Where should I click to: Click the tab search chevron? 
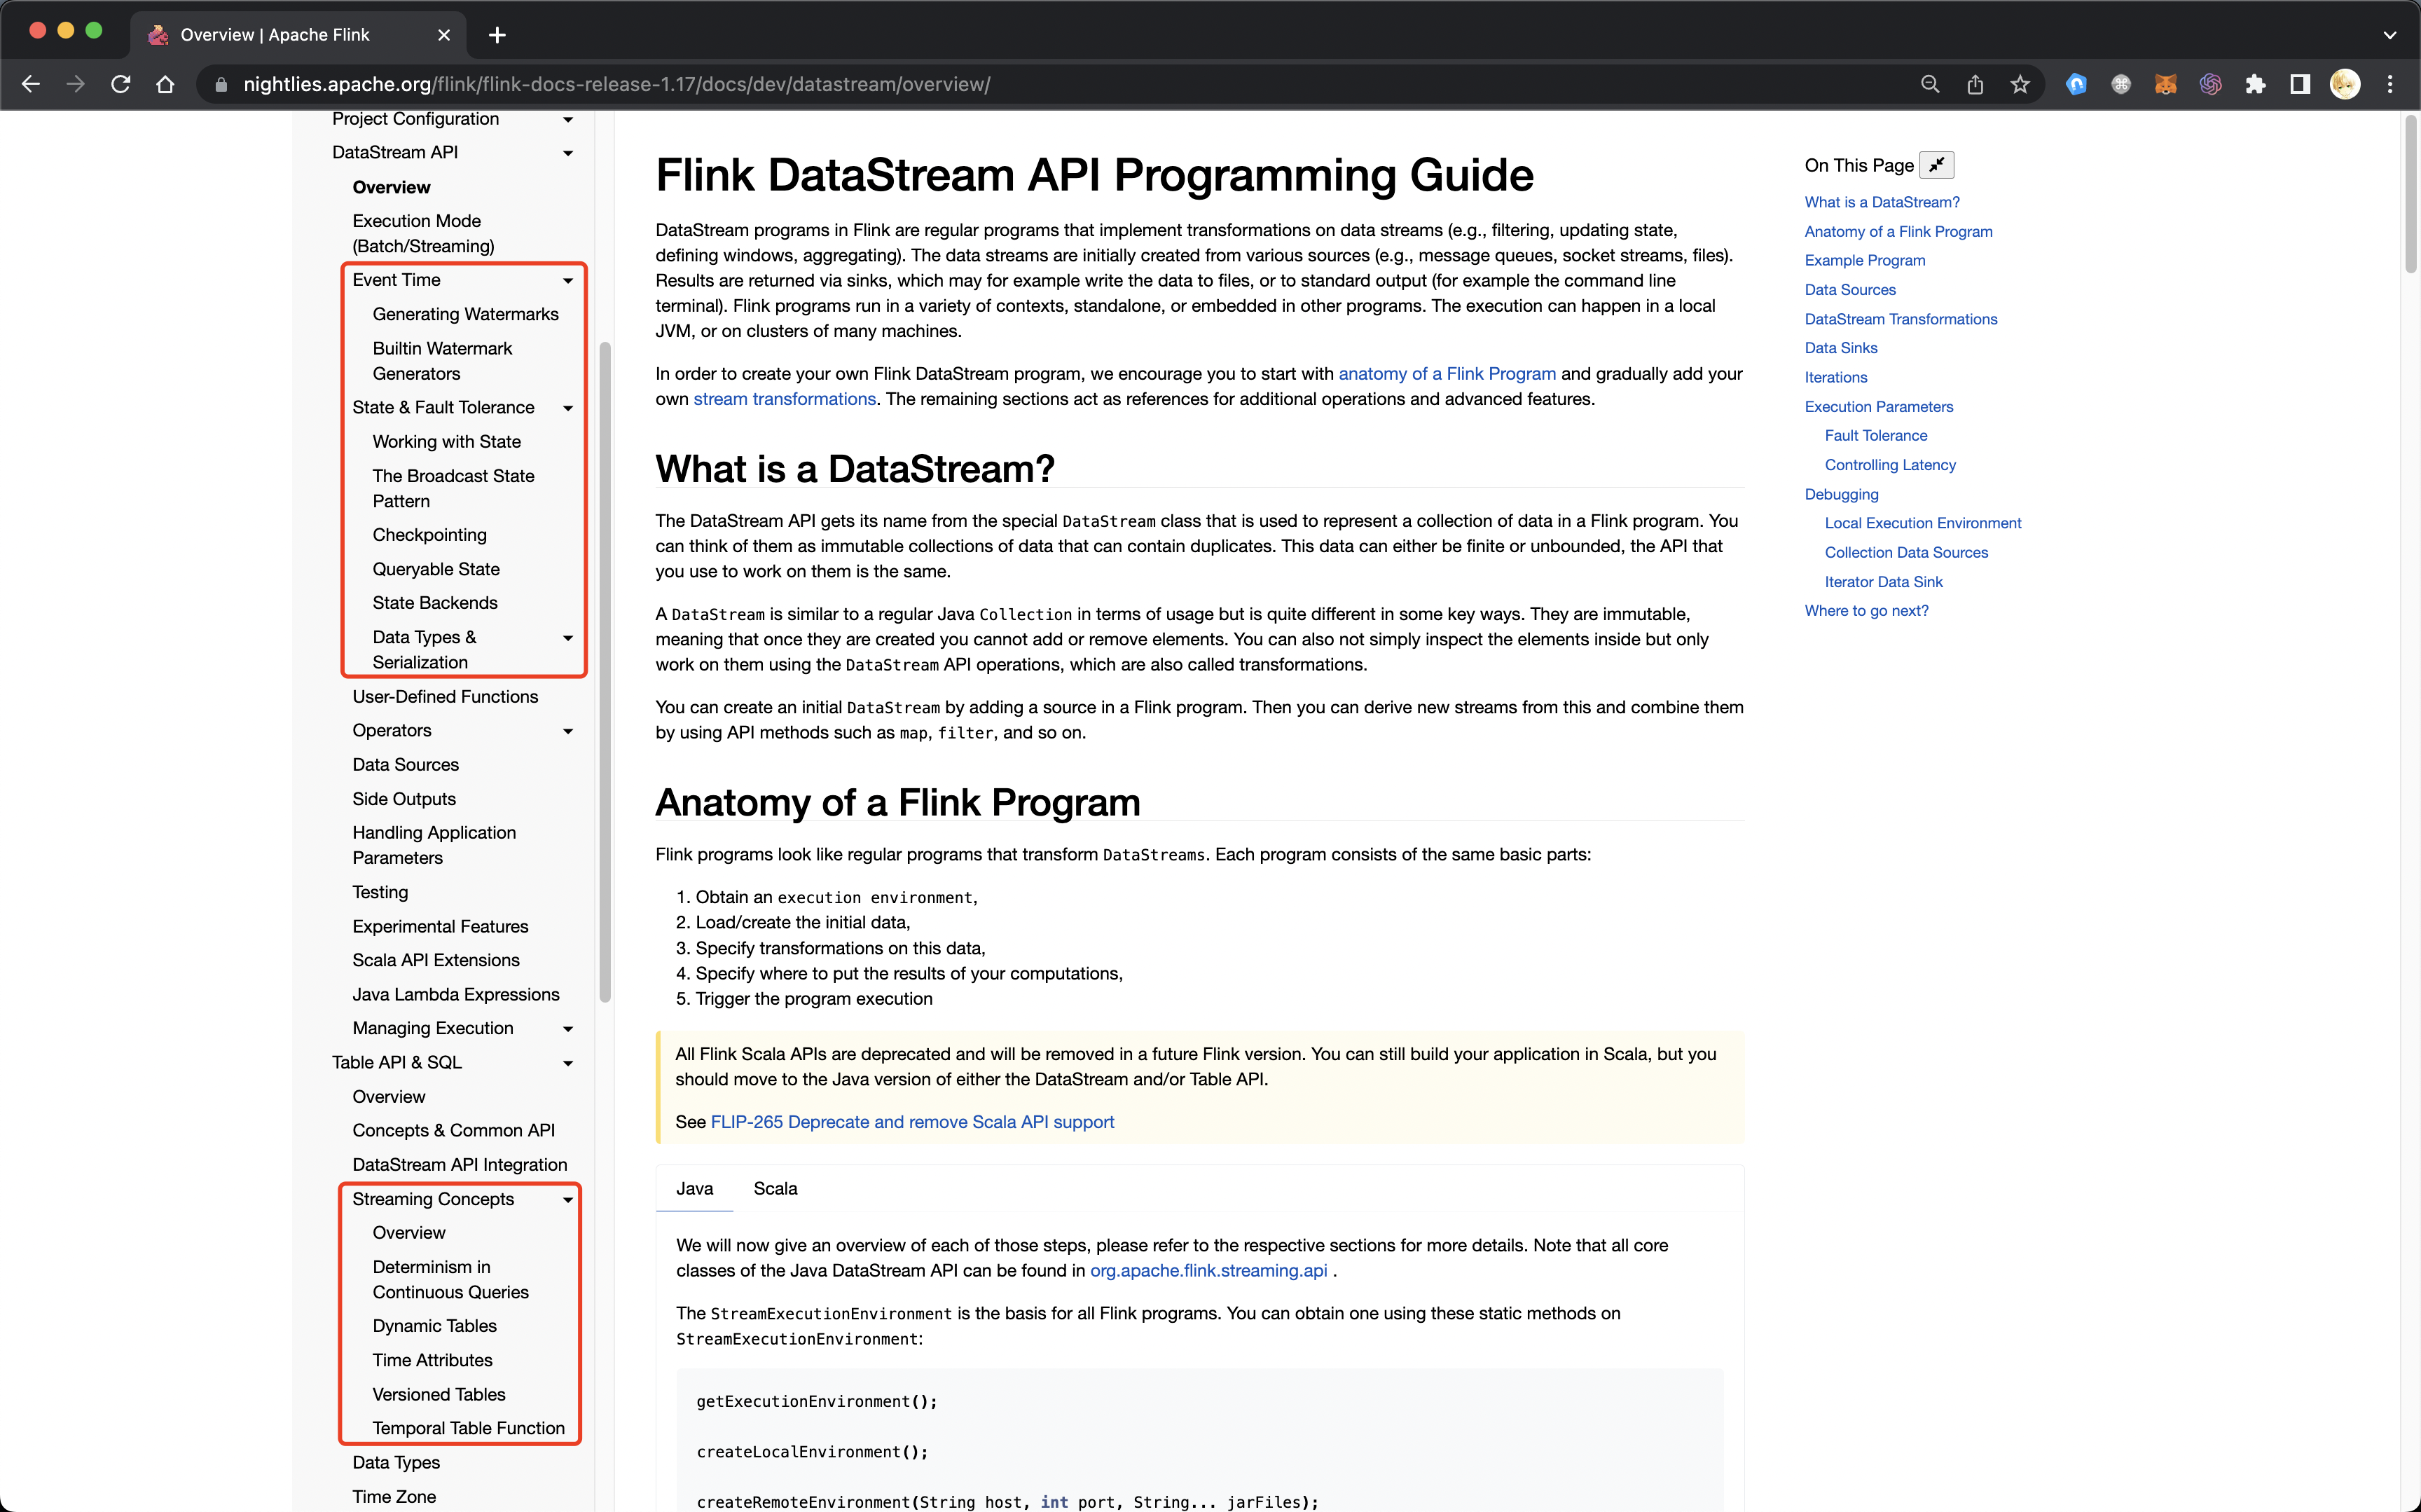2389,35
